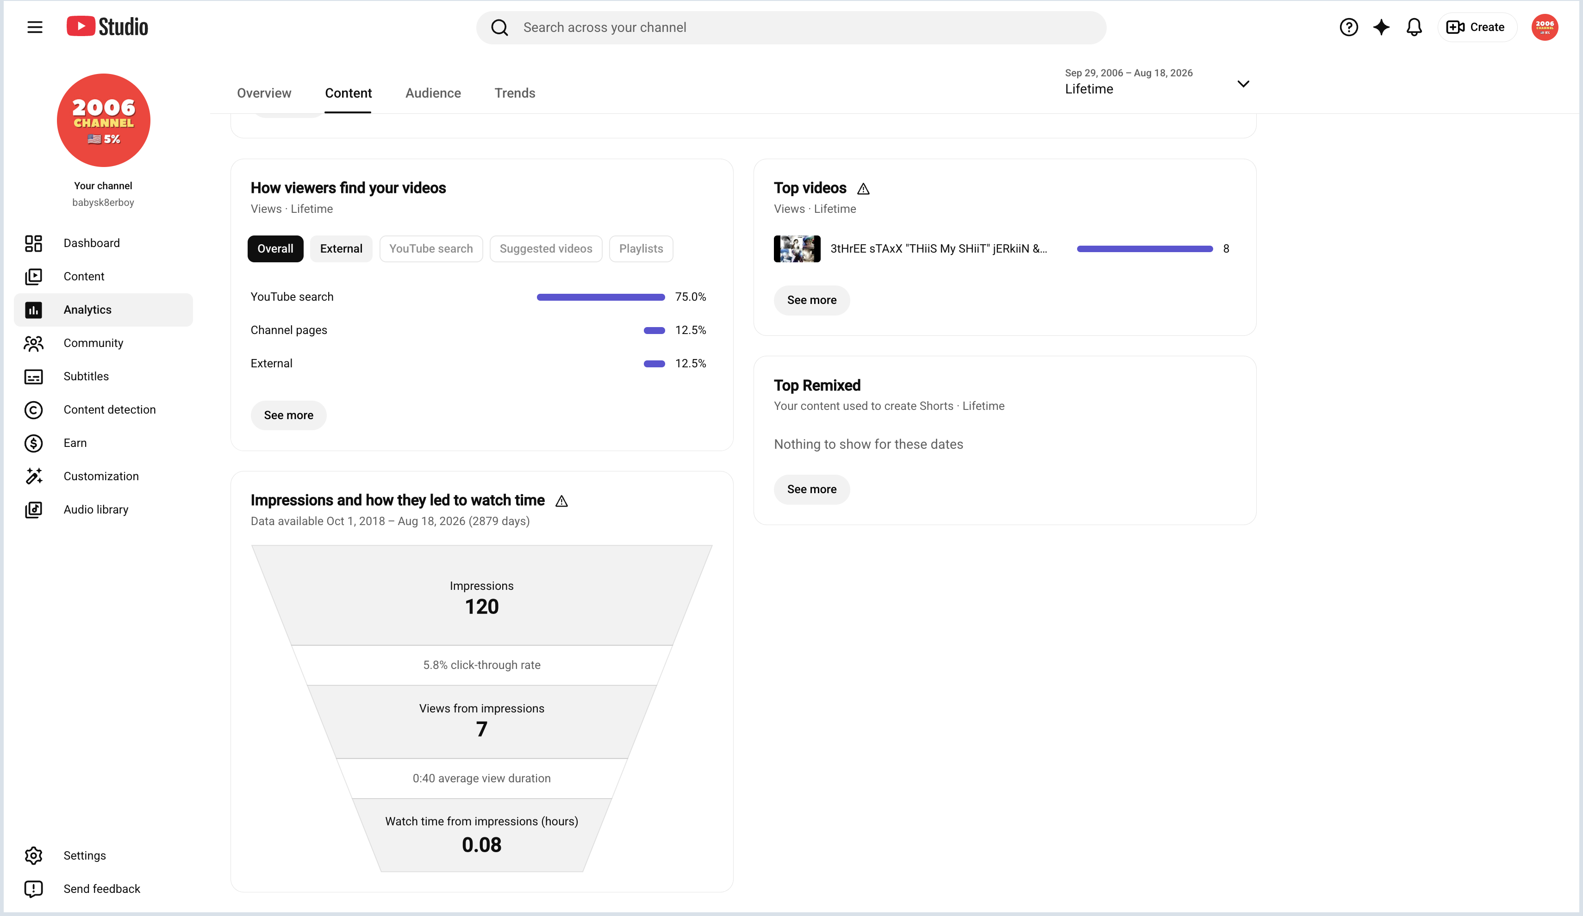Select the YouTube search traffic chip

pos(431,248)
